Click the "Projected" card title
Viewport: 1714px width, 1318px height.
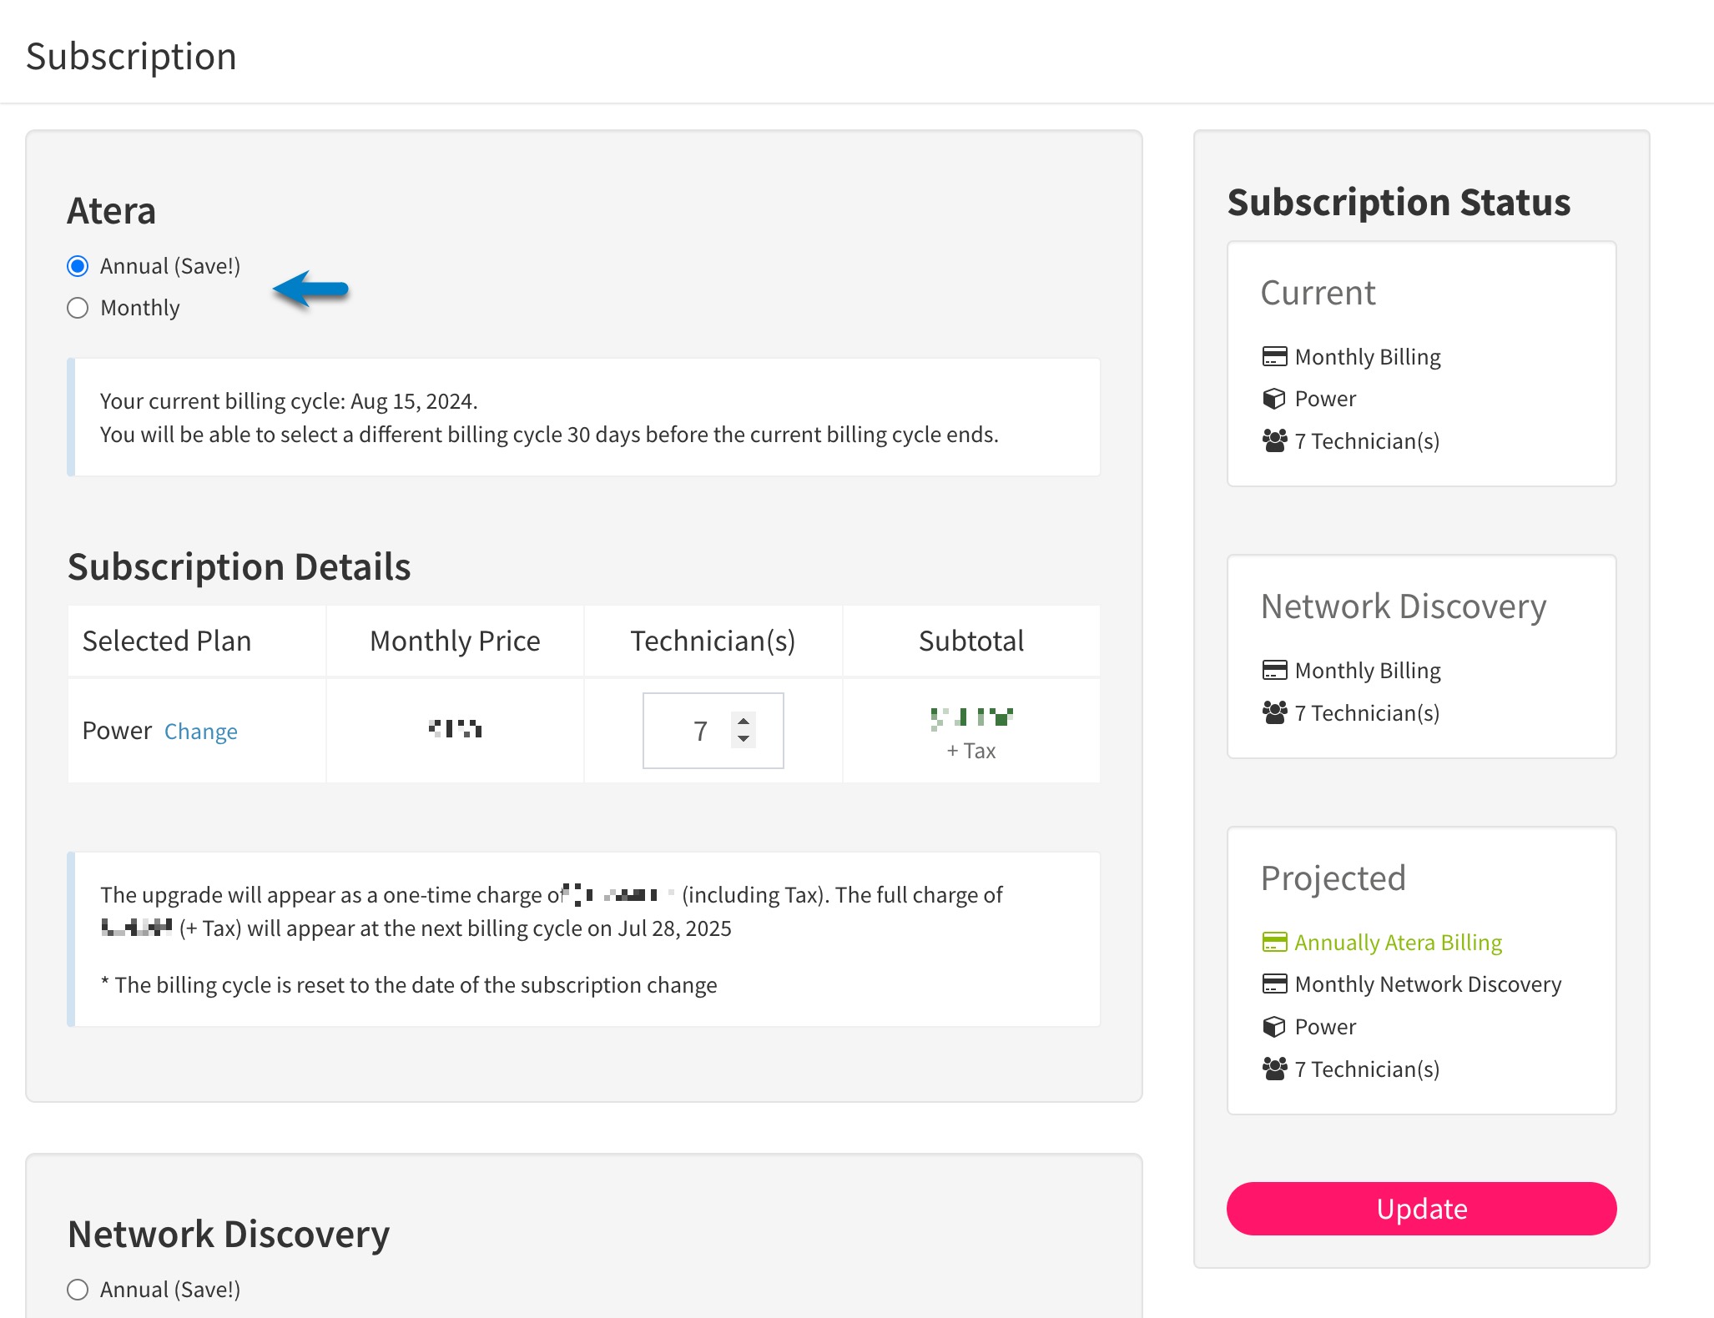(1333, 878)
